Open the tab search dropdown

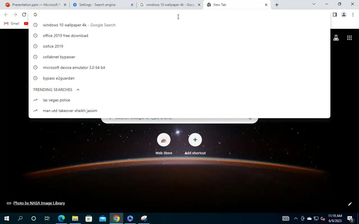314,4
